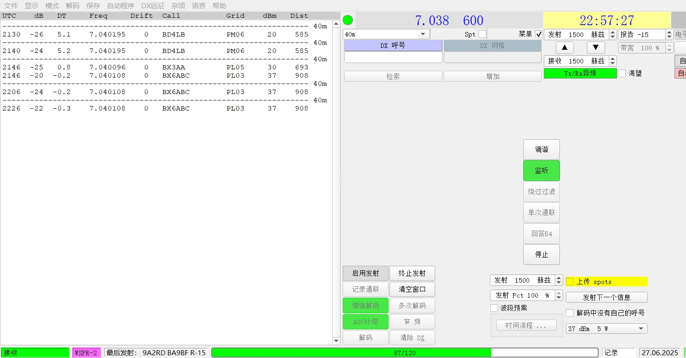Image resolution: width=686 pixels, height=358 pixels.
Task: Click the DX callsign input field
Action: click(x=393, y=58)
